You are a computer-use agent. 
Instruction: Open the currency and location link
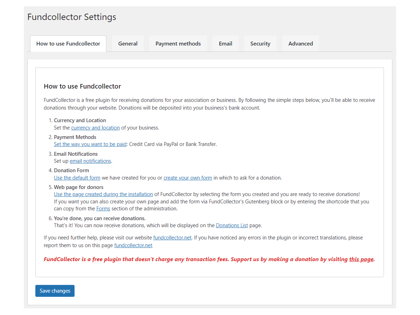[x=95, y=128]
